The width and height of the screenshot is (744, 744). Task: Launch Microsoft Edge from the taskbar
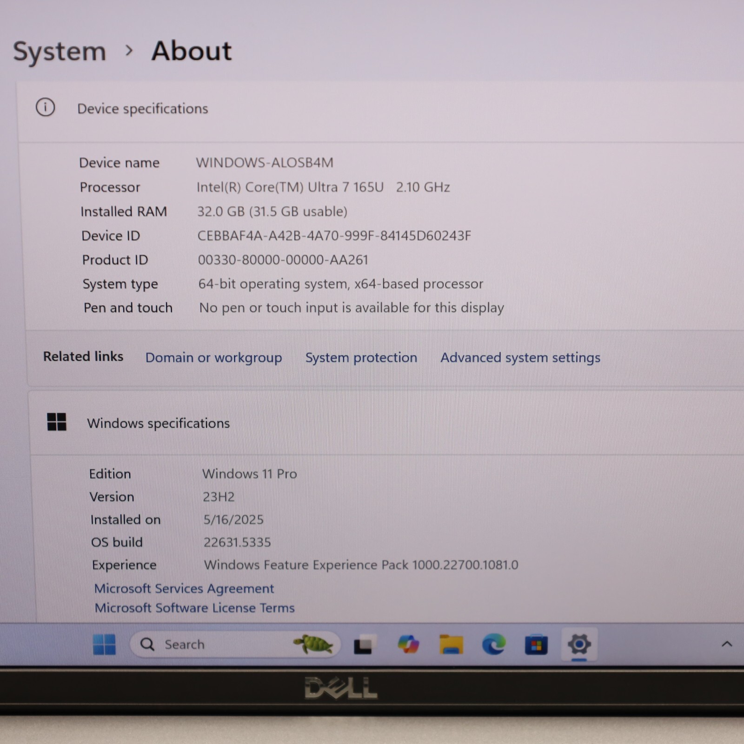tap(494, 644)
